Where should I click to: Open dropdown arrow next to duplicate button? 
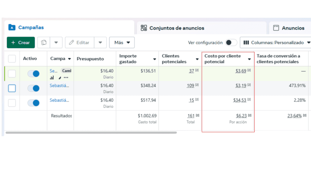pyautogui.click(x=56, y=43)
